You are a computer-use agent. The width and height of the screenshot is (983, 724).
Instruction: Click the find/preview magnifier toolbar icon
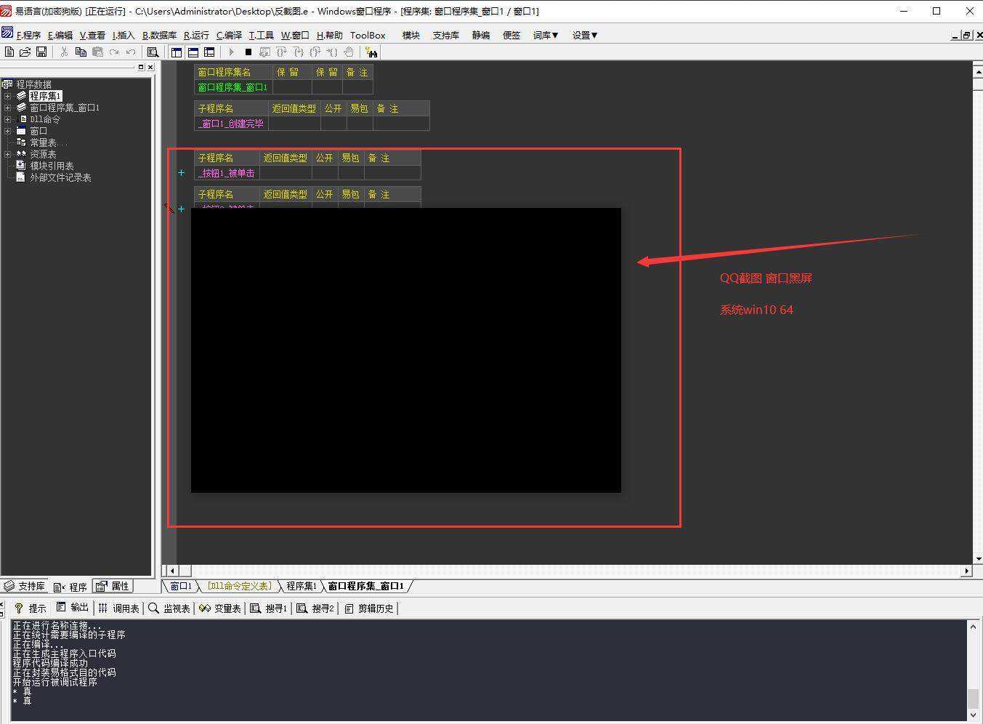tap(153, 52)
